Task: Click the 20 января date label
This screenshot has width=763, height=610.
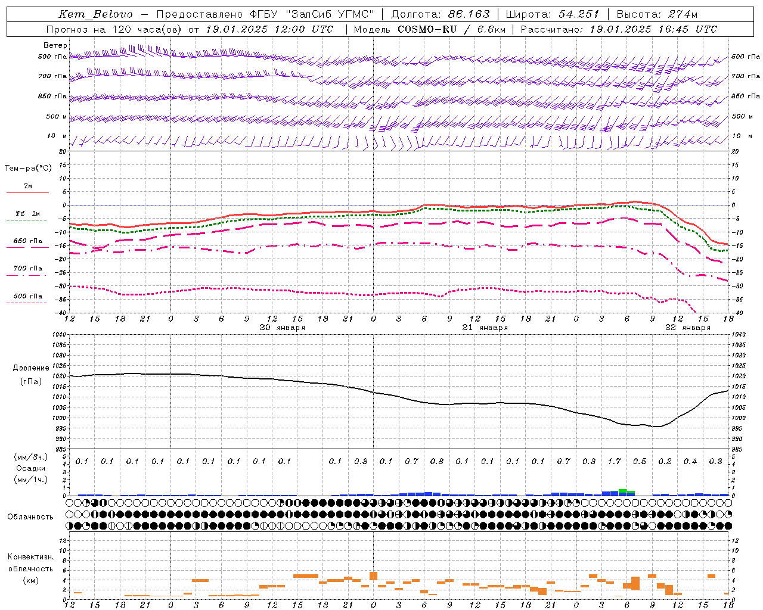Action: tap(283, 328)
